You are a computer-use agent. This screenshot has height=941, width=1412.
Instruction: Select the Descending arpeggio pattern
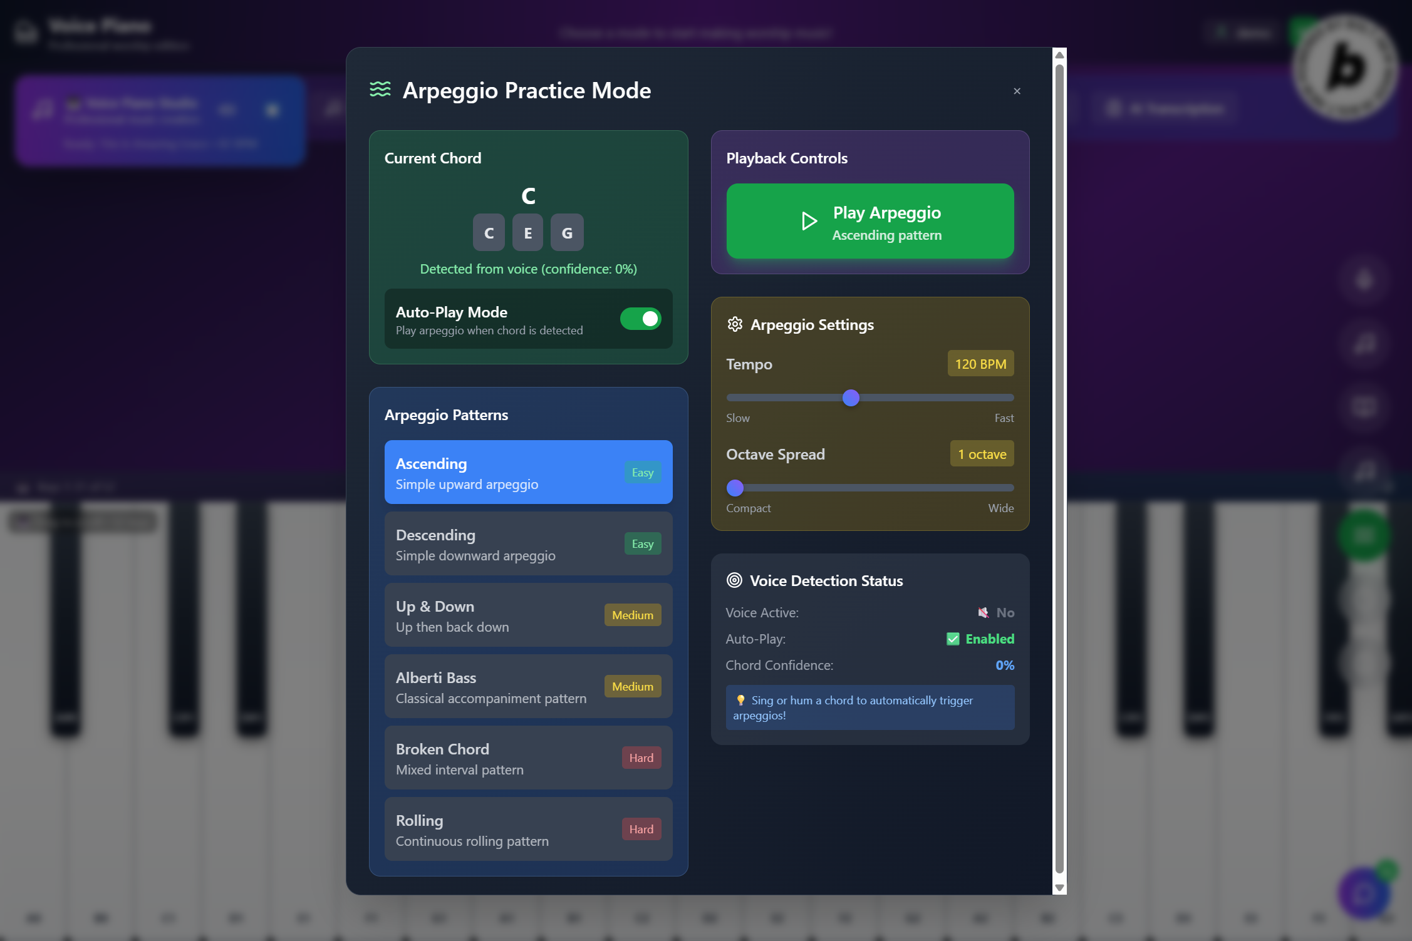pyautogui.click(x=528, y=544)
